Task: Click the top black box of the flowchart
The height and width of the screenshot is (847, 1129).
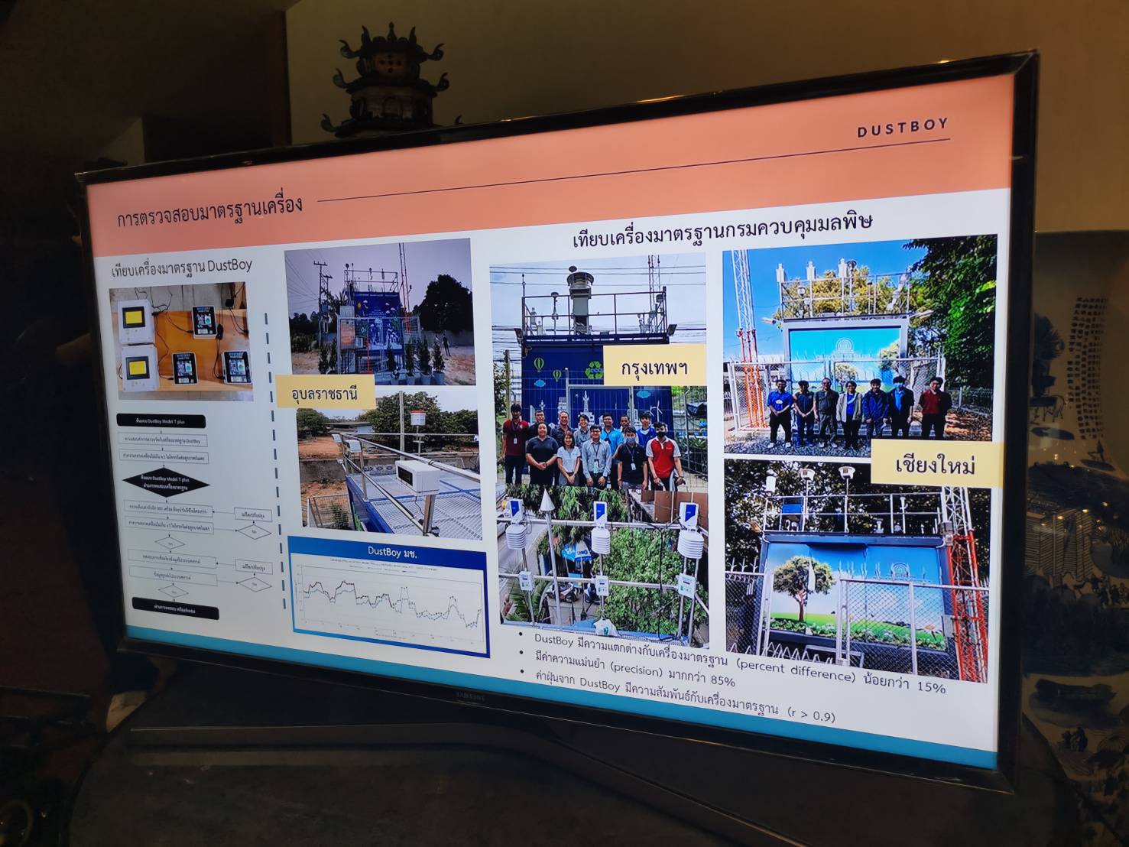Action: (x=161, y=421)
